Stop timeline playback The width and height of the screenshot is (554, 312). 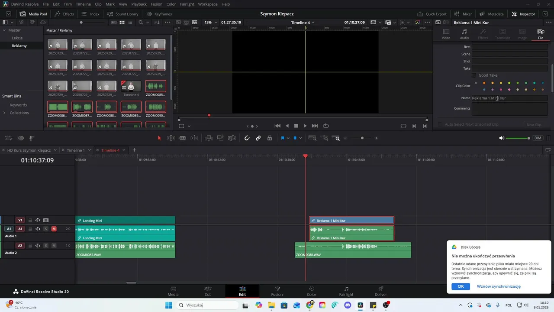(x=296, y=126)
